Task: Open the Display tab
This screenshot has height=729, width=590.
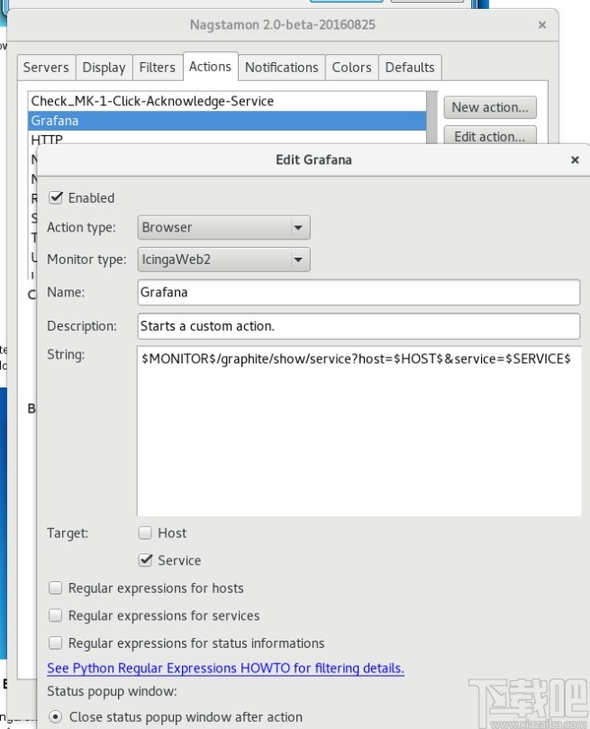Action: (x=104, y=68)
